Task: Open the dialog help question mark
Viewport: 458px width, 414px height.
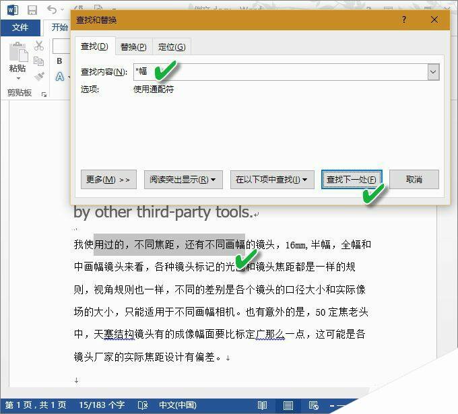Action: pos(403,20)
